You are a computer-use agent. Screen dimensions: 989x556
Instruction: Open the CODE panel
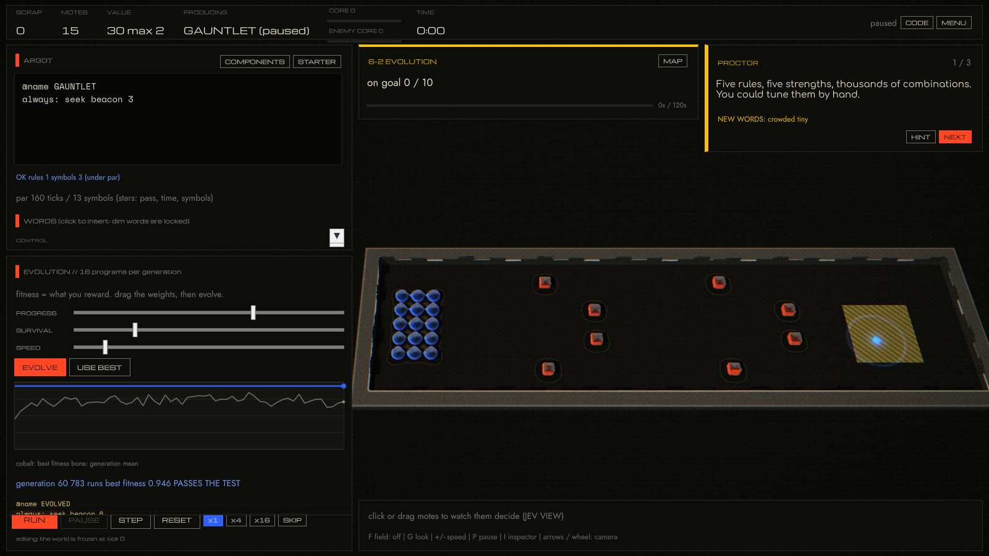pyautogui.click(x=917, y=23)
